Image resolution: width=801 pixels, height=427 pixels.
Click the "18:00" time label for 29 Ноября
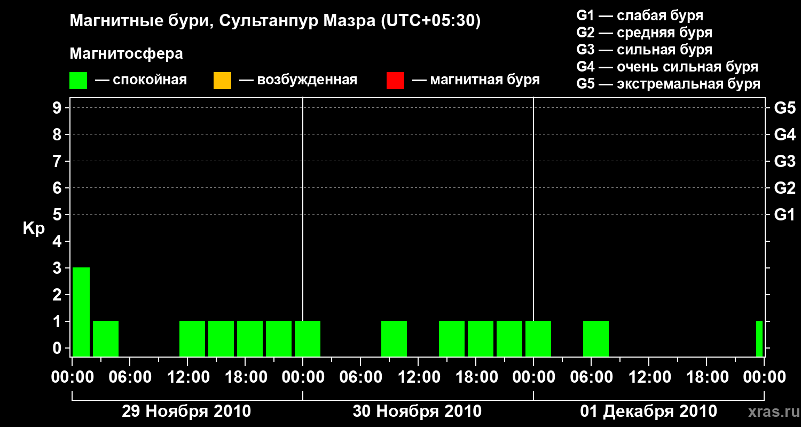coord(245,377)
